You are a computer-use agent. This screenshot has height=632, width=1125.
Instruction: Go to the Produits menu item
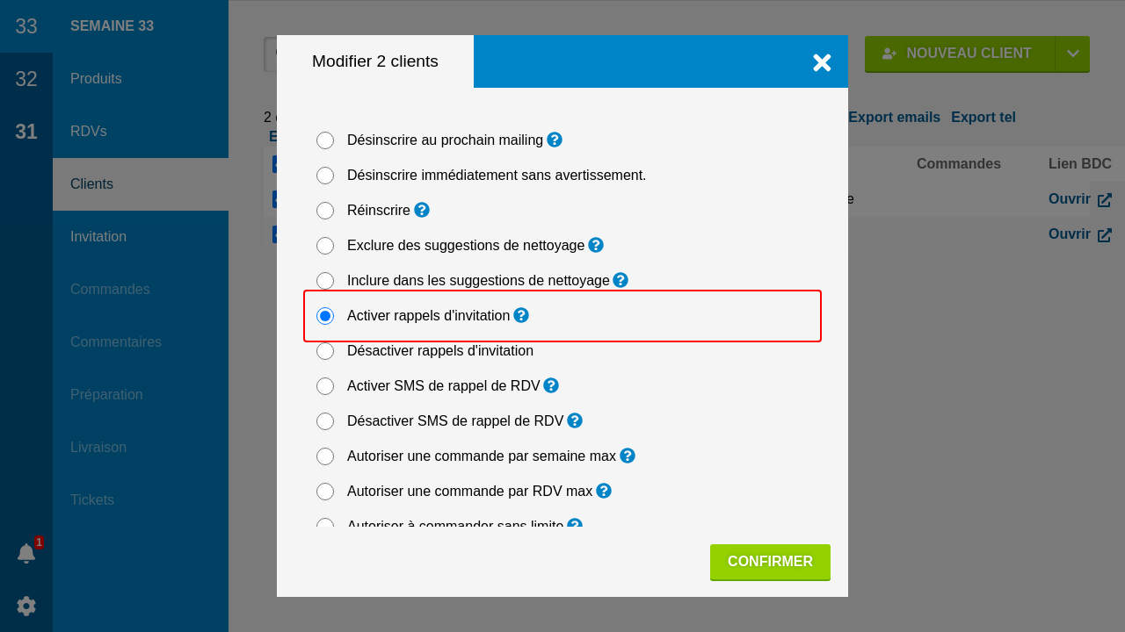[97, 79]
